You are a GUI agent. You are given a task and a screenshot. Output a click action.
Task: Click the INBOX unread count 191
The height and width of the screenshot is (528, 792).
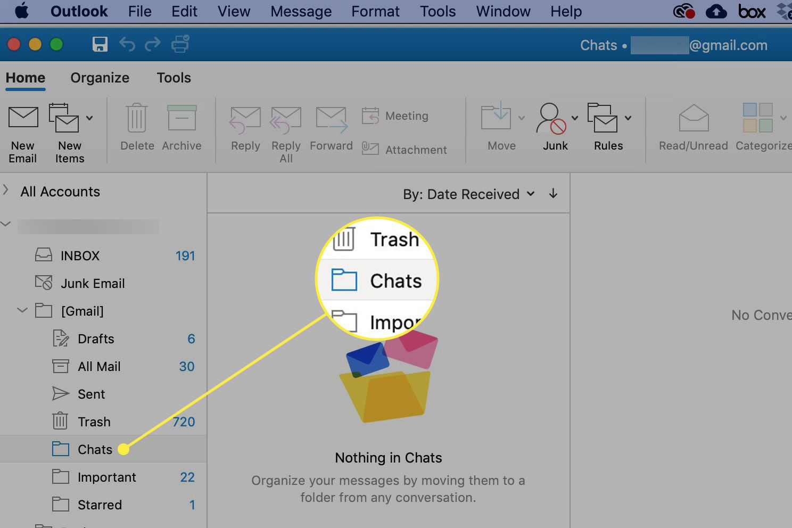point(185,256)
